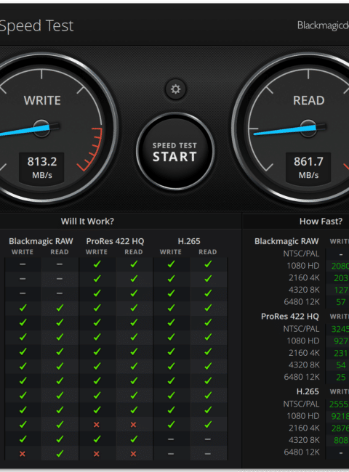
Task: Click the WRITE gauge label
Action: (42, 100)
